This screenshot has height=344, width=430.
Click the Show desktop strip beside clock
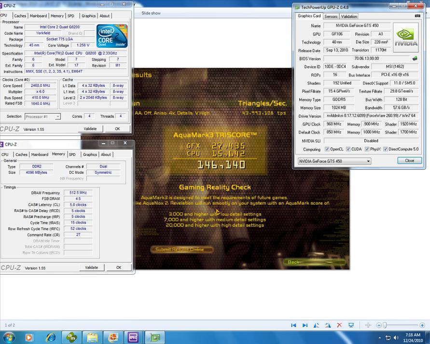tap(428, 337)
